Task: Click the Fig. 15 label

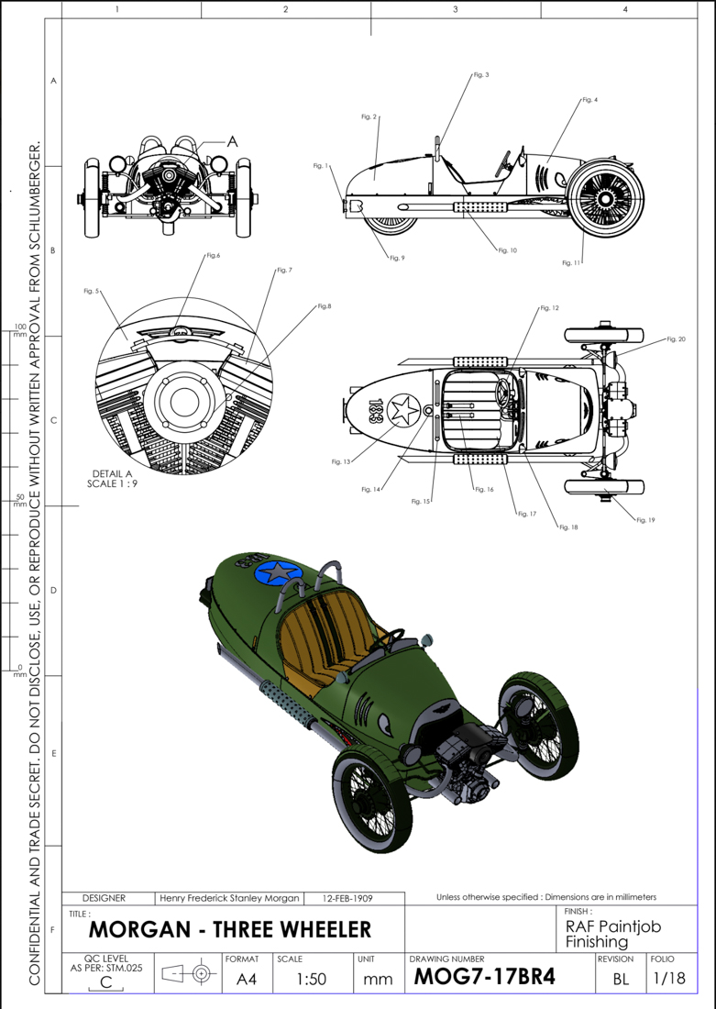Action: [x=420, y=501]
